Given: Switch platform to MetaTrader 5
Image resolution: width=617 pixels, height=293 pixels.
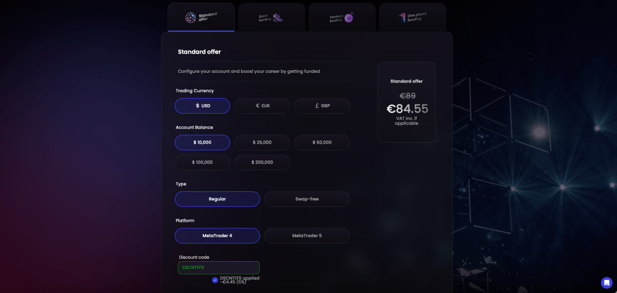Looking at the screenshot, I should 307,236.
